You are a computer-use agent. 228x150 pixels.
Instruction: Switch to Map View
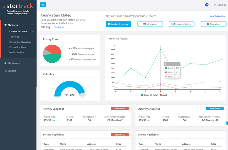pos(213,24)
